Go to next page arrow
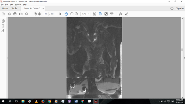The width and height of the screenshot is (185, 104). coord(40,14)
